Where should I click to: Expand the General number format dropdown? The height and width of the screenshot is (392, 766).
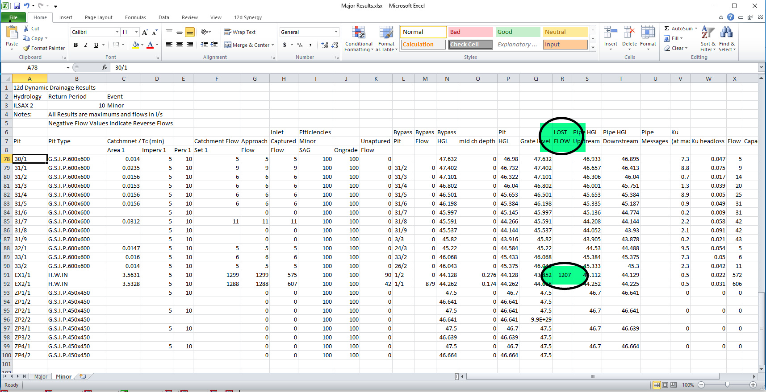click(x=336, y=32)
